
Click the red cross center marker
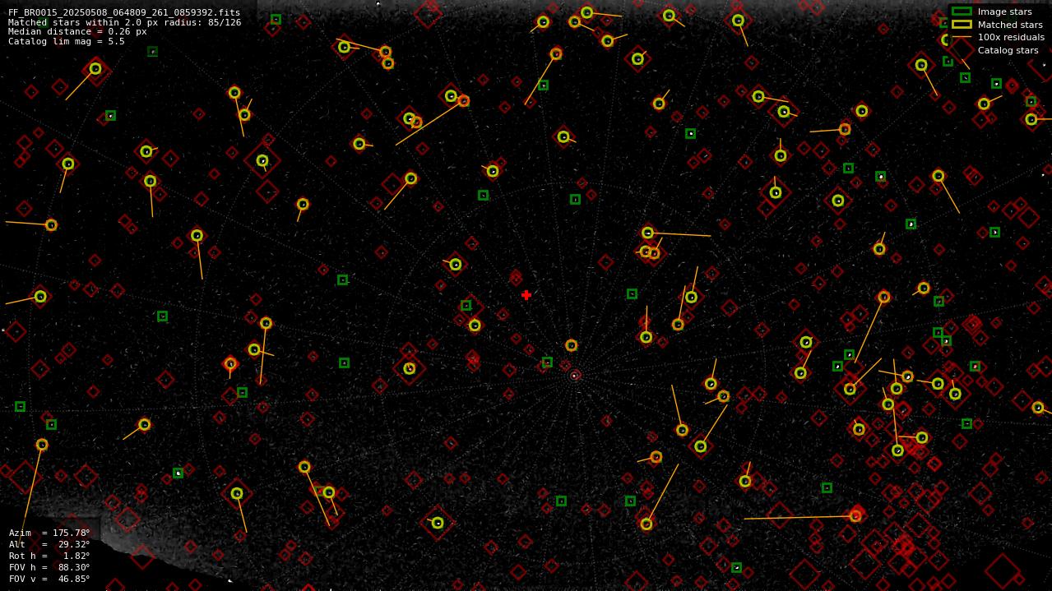526,295
